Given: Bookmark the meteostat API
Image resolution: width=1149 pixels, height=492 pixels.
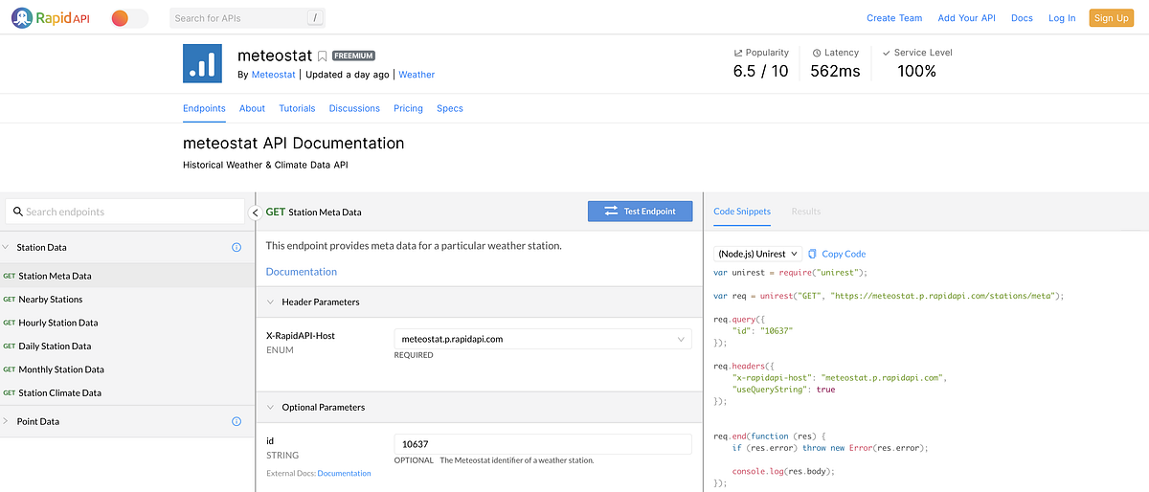Looking at the screenshot, I should click(323, 56).
